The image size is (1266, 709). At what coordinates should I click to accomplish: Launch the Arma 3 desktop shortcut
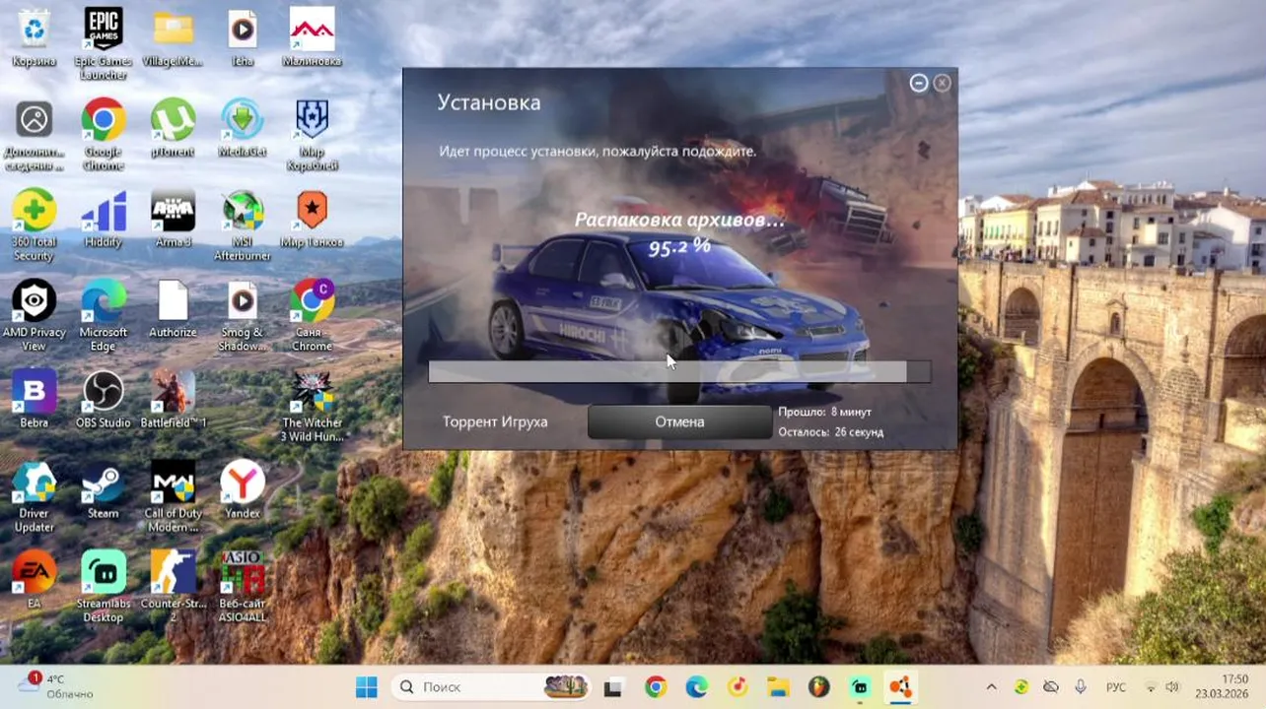pyautogui.click(x=173, y=219)
